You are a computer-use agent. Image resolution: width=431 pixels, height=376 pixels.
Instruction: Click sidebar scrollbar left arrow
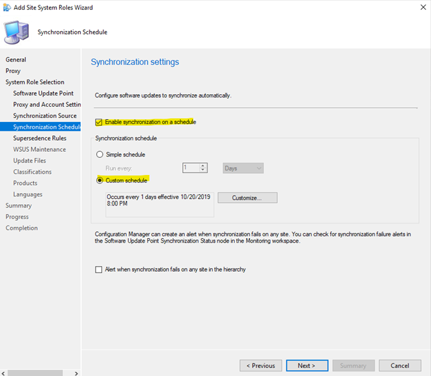[x=3, y=373]
